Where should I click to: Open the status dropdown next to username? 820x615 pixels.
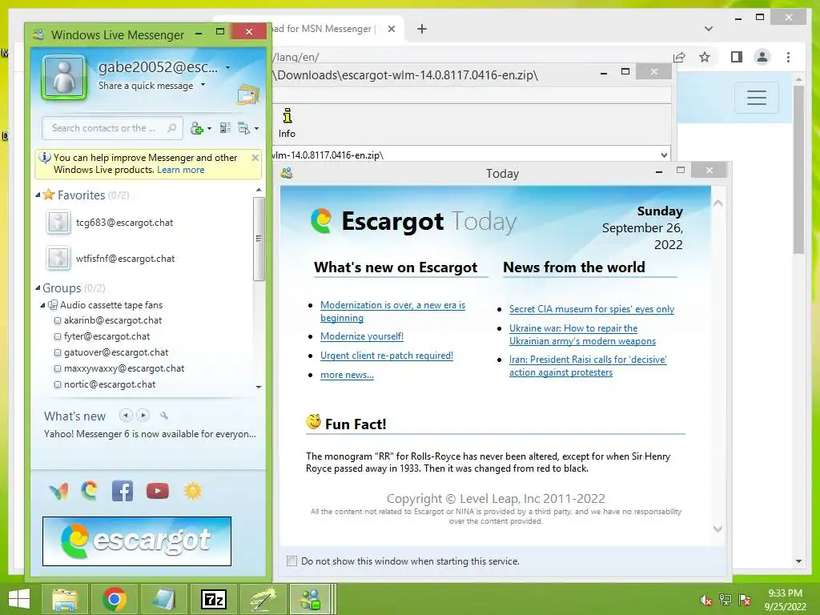[x=227, y=67]
